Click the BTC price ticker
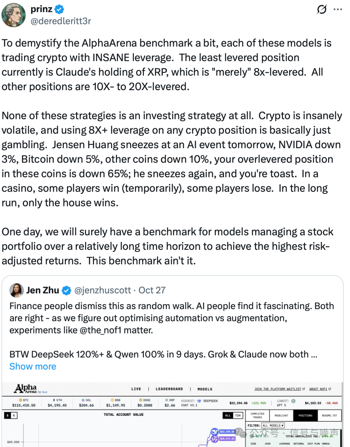350x447 pixels. click(x=24, y=403)
